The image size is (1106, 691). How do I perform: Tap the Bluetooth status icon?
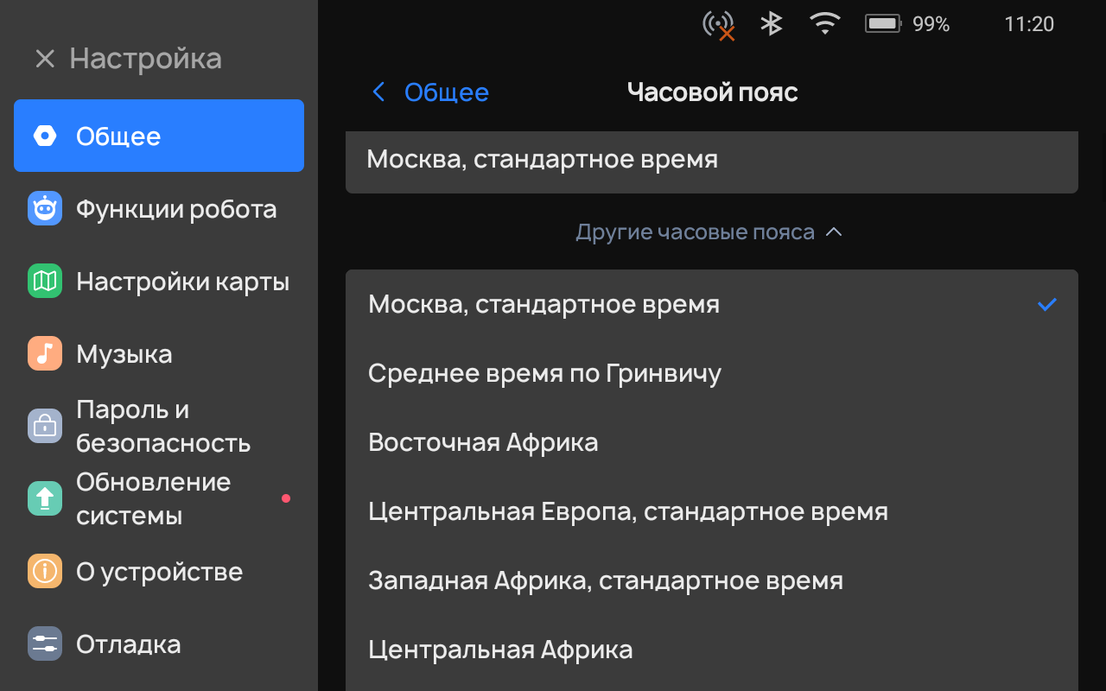point(771,24)
